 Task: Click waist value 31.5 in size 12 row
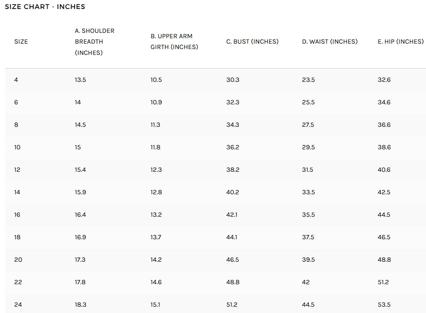[x=307, y=170]
